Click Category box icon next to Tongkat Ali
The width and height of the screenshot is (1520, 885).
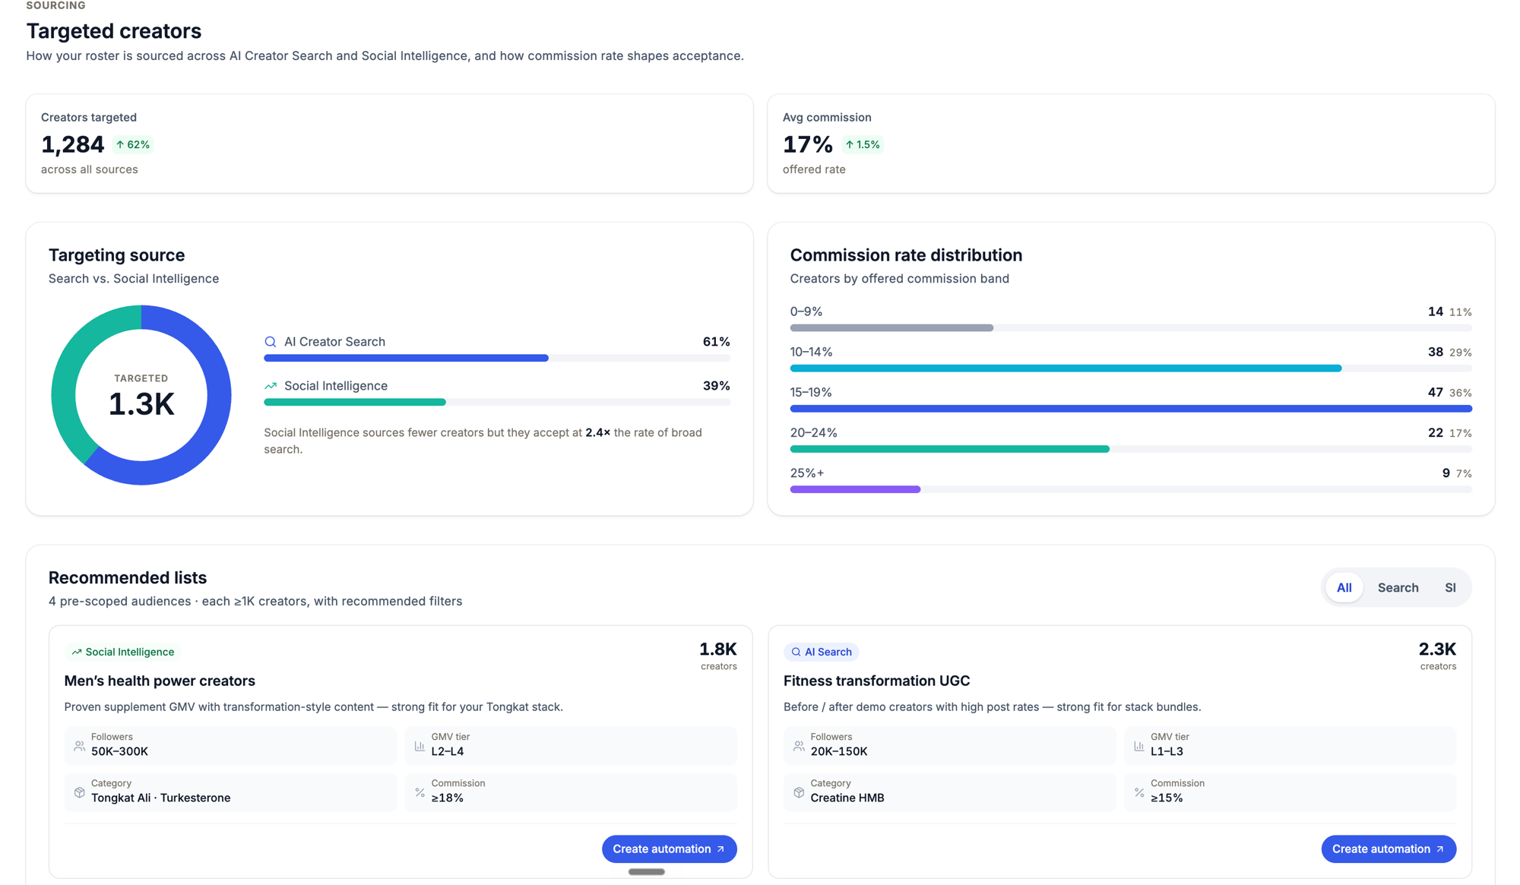[x=79, y=792]
